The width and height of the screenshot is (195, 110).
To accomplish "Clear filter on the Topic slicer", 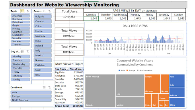I will pyautogui.click(x=28, y=11).
